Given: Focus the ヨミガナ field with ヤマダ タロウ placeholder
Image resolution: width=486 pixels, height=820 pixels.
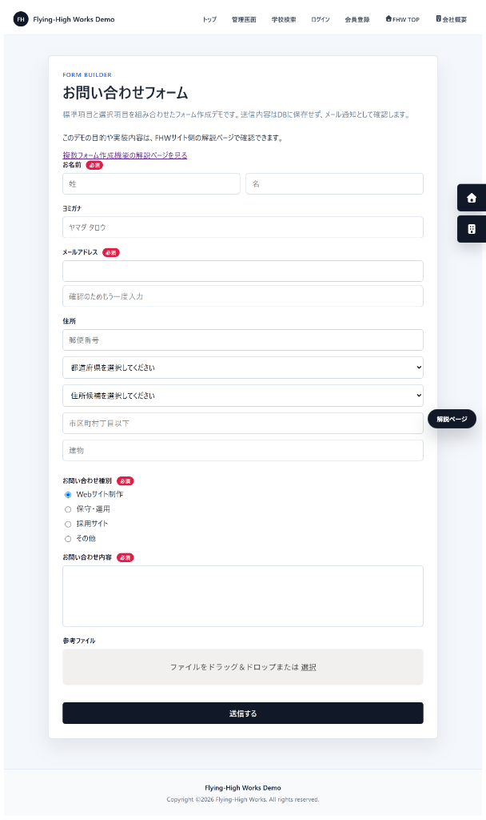Looking at the screenshot, I should coord(243,227).
